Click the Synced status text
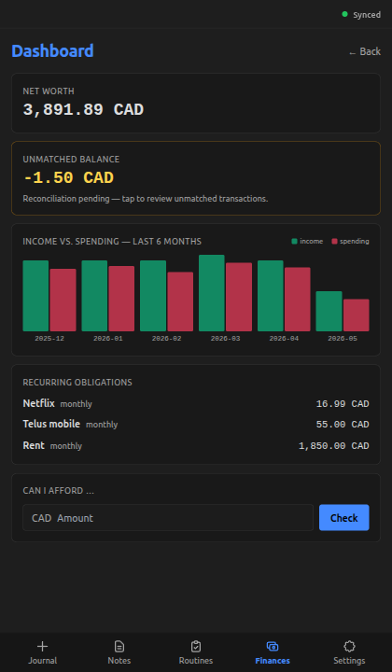392x672 pixels. (x=367, y=15)
